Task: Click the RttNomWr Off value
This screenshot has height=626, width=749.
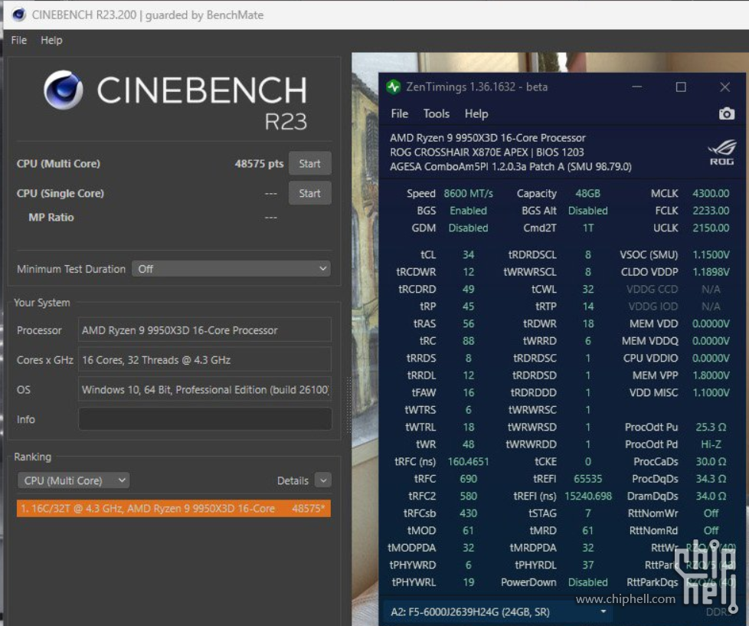Action: (x=711, y=513)
